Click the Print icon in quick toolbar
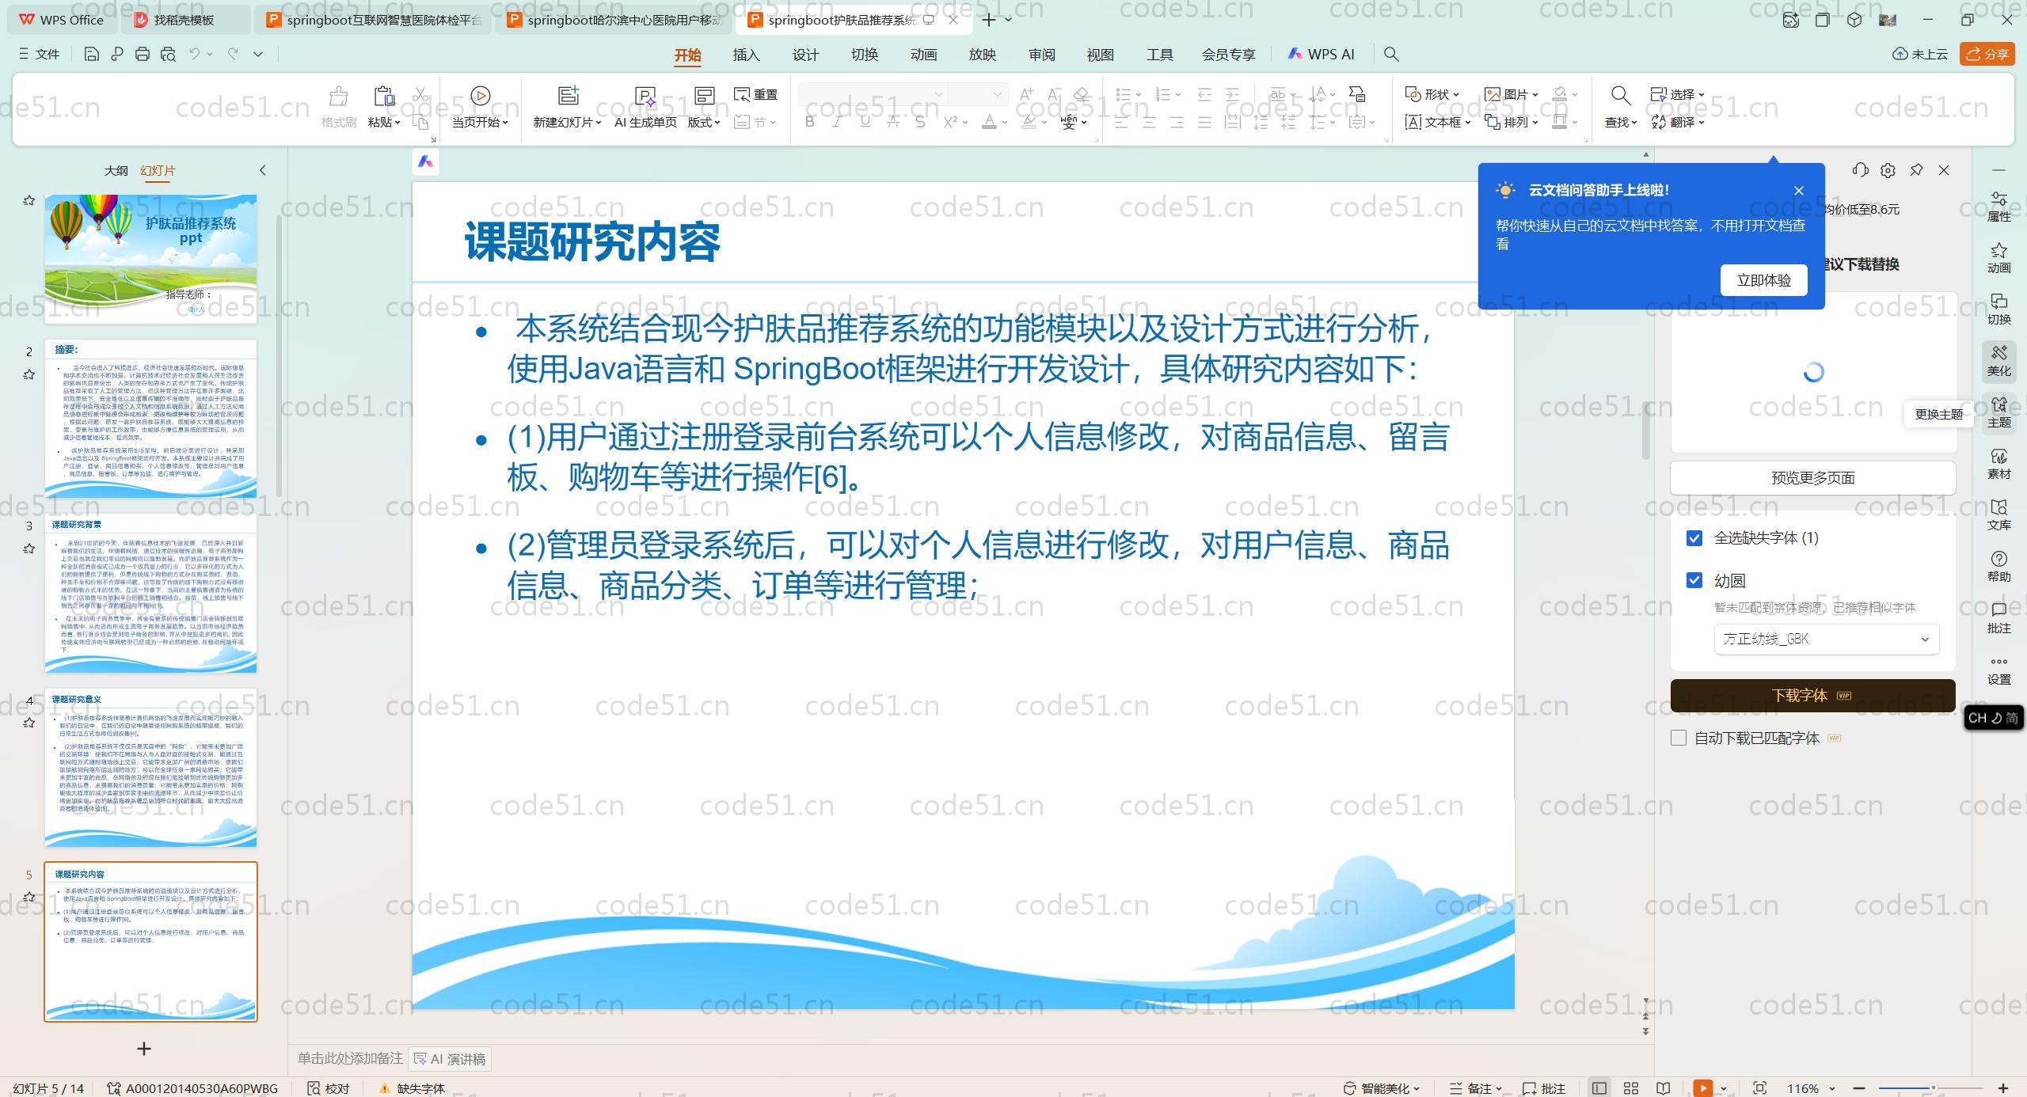Screen dimensions: 2027x1097 [143, 54]
